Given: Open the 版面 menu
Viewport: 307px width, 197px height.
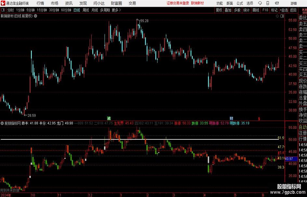Looking at the screenshot, I should (x=229, y=3).
